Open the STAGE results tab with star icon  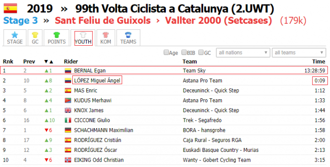coord(15,38)
